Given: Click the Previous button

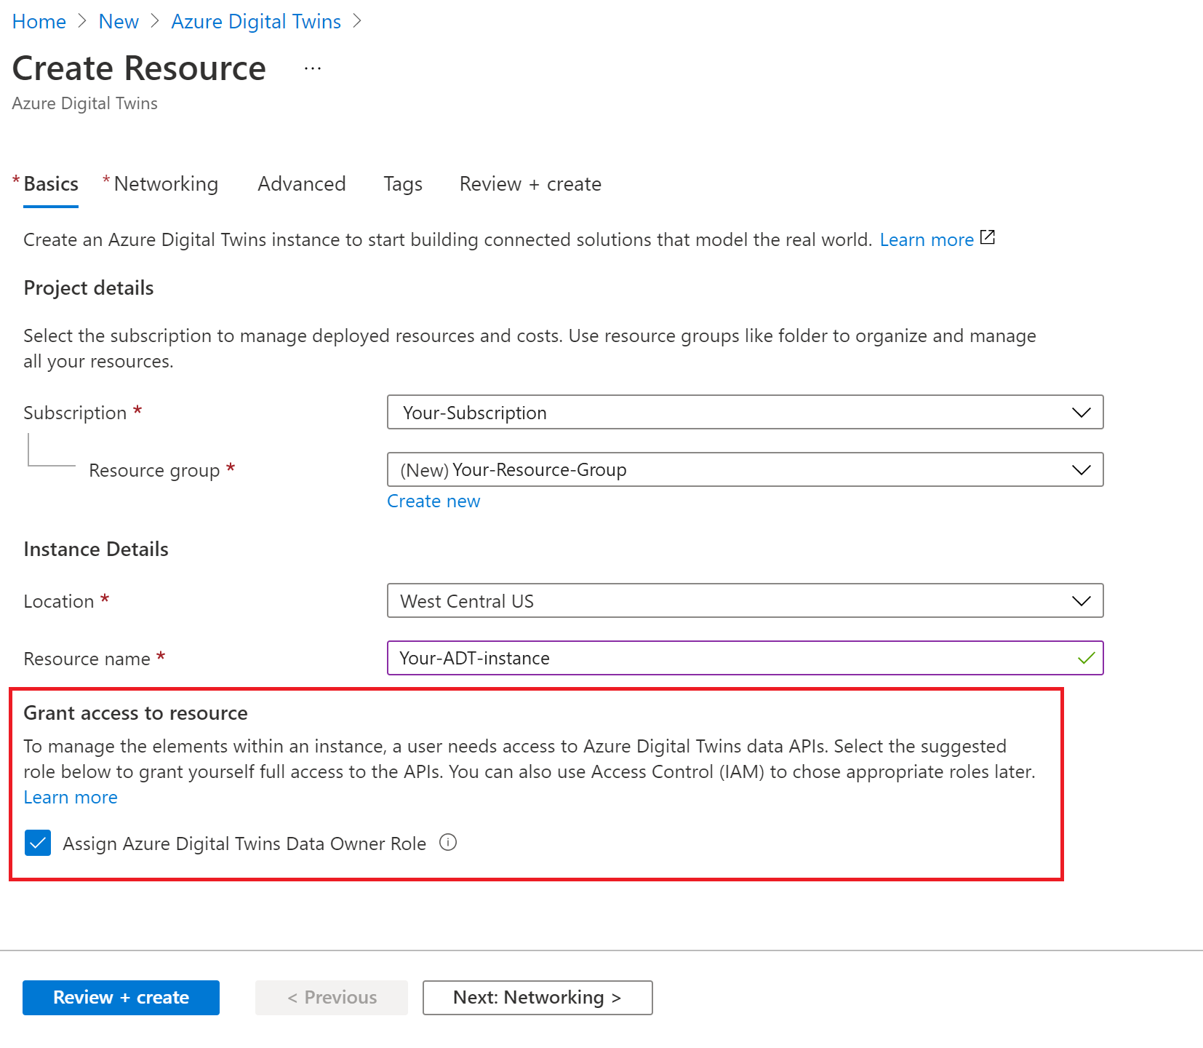Looking at the screenshot, I should pos(332,997).
